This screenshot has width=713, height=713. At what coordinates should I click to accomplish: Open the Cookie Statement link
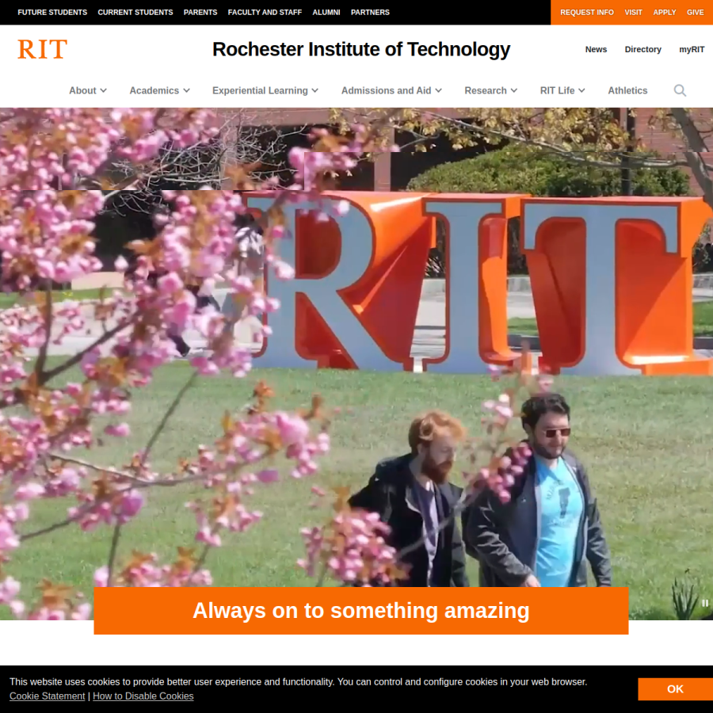tap(48, 696)
